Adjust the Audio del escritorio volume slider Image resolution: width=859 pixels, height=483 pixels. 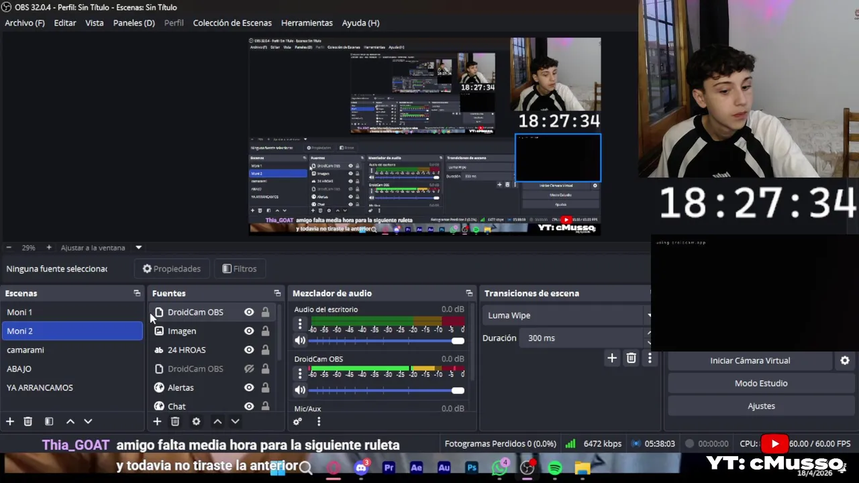click(387, 341)
